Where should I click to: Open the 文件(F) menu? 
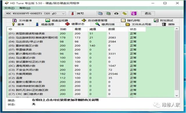(9, 8)
